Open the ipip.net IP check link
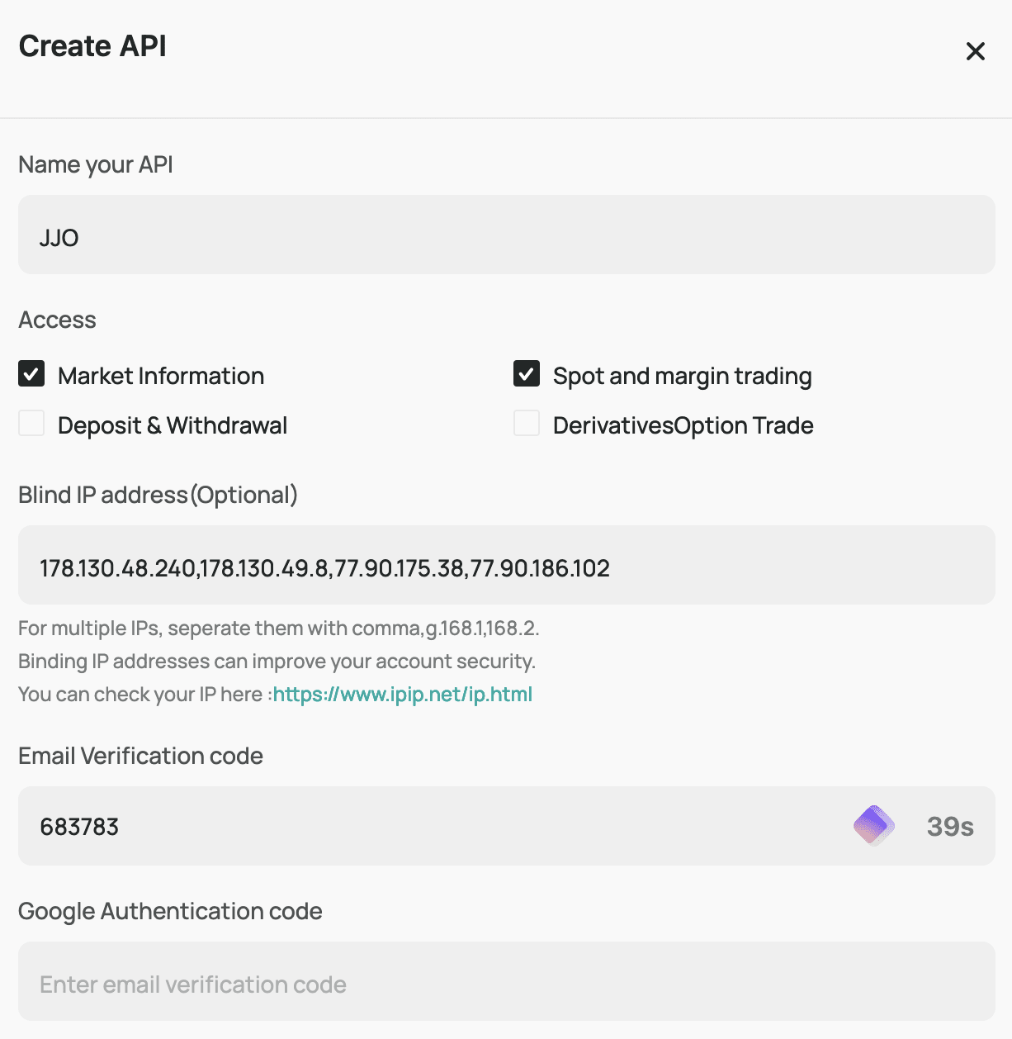 tap(402, 695)
